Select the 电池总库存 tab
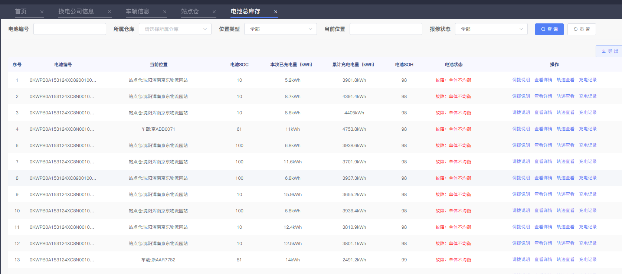This screenshot has height=274, width=622. coord(245,12)
